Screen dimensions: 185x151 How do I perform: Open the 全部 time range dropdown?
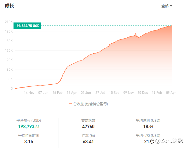click(167, 6)
